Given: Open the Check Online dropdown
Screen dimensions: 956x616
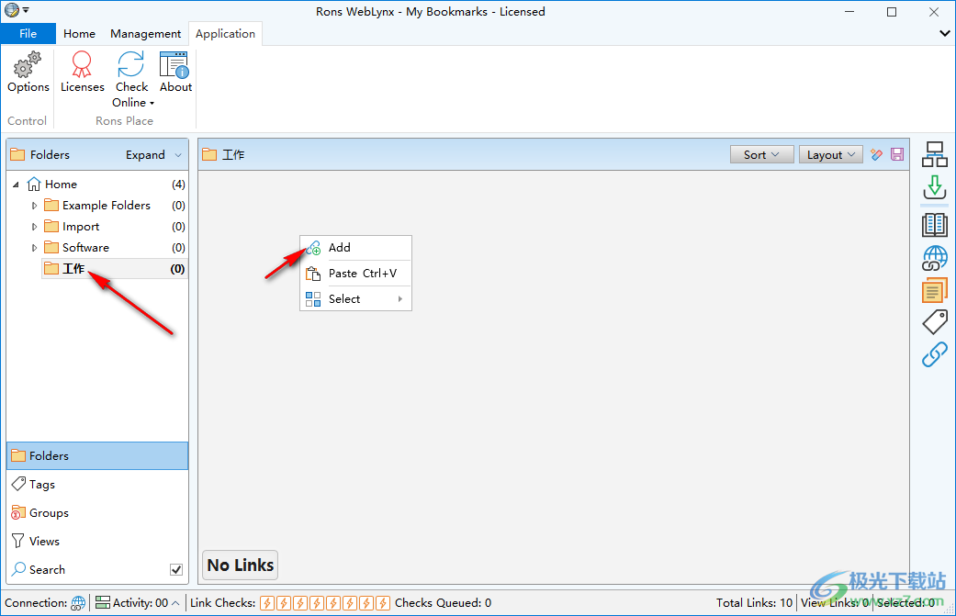Looking at the screenshot, I should point(132,102).
